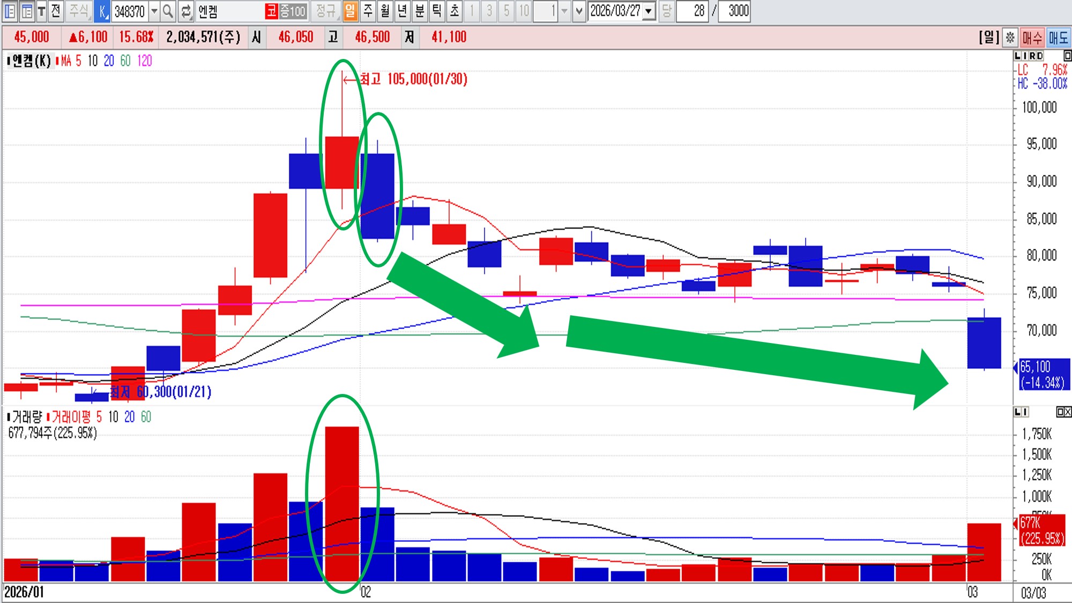Switch to weekly 주 chart period
The height and width of the screenshot is (603, 1072).
coord(368,11)
